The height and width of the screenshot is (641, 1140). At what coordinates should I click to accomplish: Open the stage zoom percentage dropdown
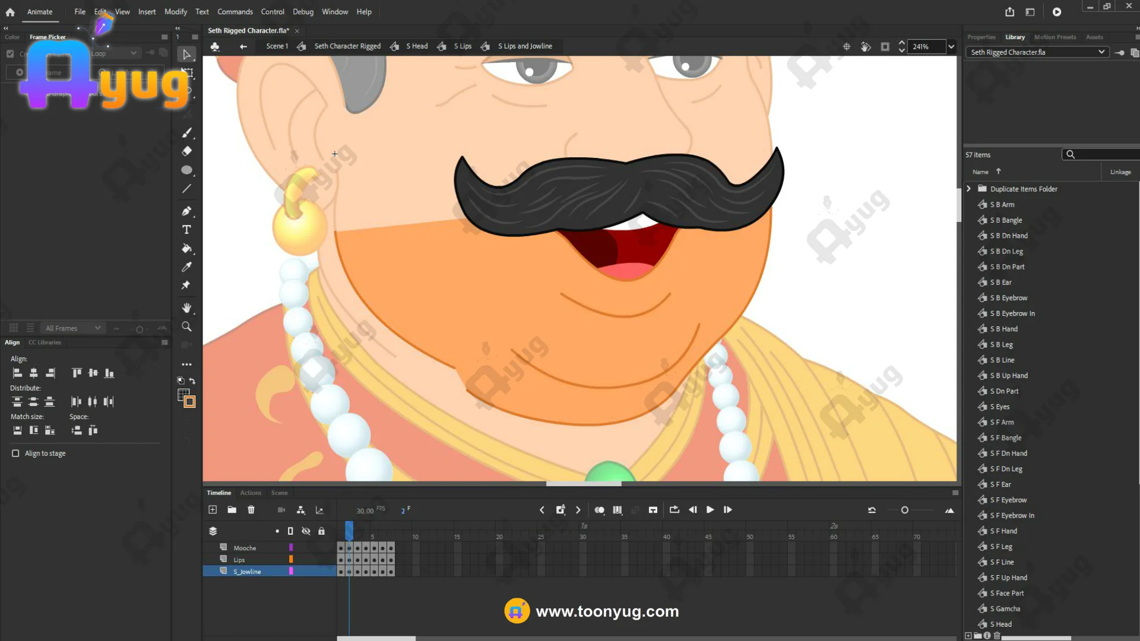(951, 47)
